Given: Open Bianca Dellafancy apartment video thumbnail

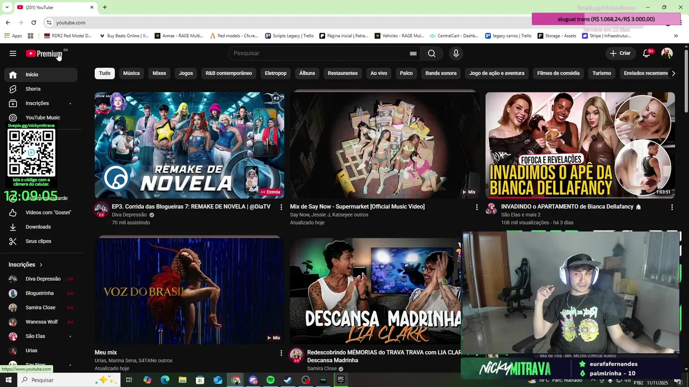Looking at the screenshot, I should [580, 145].
